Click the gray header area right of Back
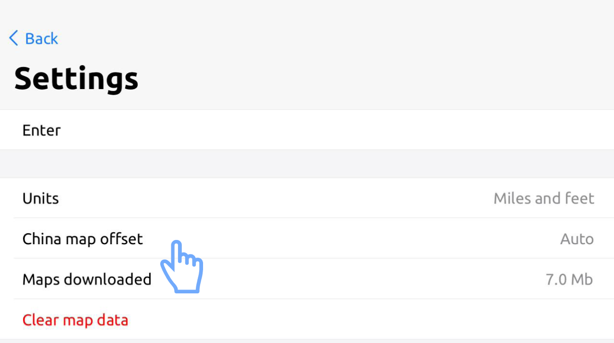Image resolution: width=614 pixels, height=343 pixels. coord(337,39)
